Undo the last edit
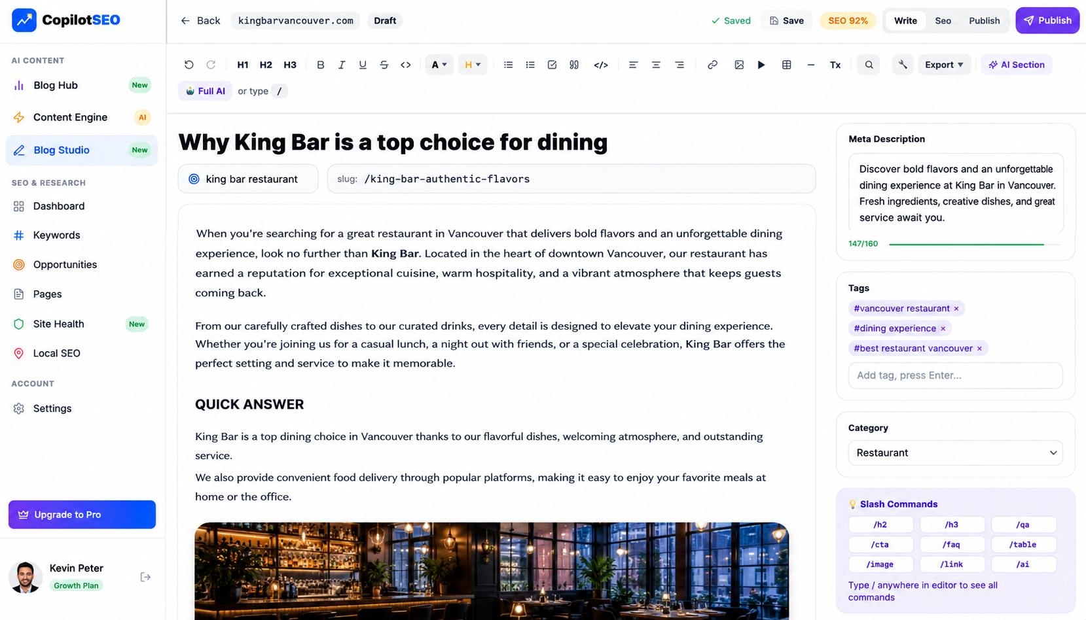 (x=189, y=65)
